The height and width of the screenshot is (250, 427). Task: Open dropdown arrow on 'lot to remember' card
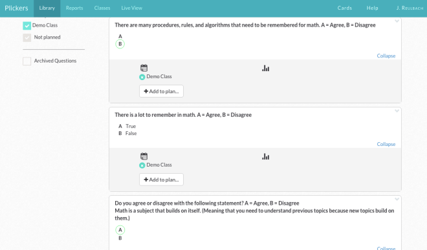(x=397, y=111)
